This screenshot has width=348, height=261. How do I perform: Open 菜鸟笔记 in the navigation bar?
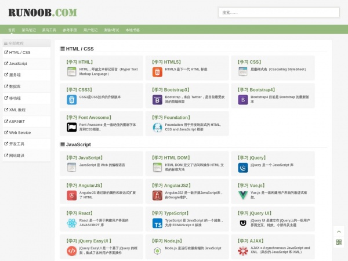pyautogui.click(x=28, y=30)
